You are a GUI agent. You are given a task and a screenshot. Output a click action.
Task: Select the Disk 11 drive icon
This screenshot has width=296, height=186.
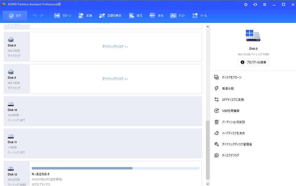click(11, 136)
